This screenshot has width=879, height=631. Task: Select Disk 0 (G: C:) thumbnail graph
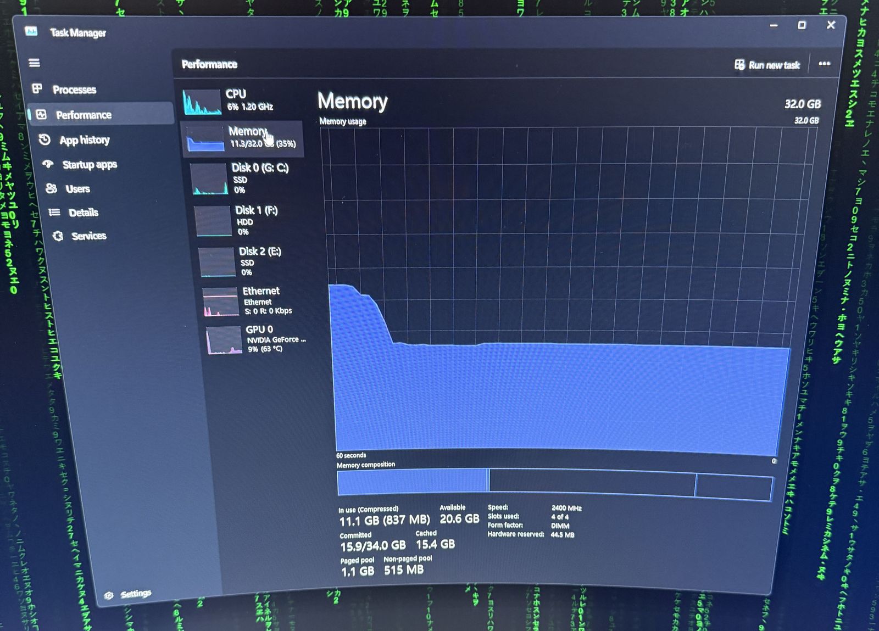(209, 179)
